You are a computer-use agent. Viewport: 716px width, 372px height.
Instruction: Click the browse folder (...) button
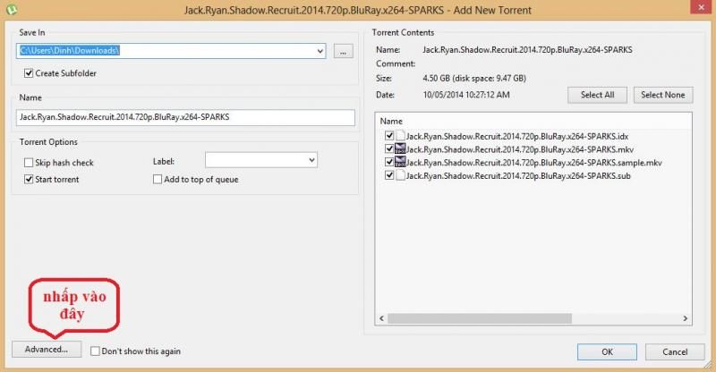[344, 51]
